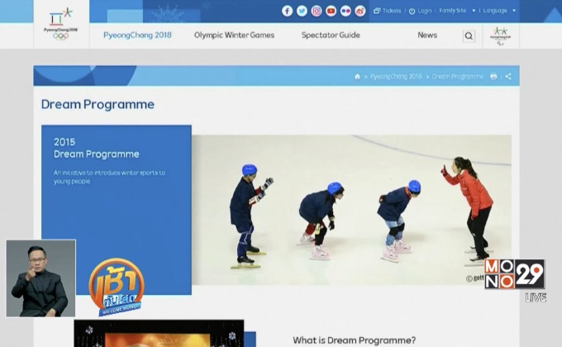
Task: Expand the Family Site dropdown
Action: tap(455, 11)
